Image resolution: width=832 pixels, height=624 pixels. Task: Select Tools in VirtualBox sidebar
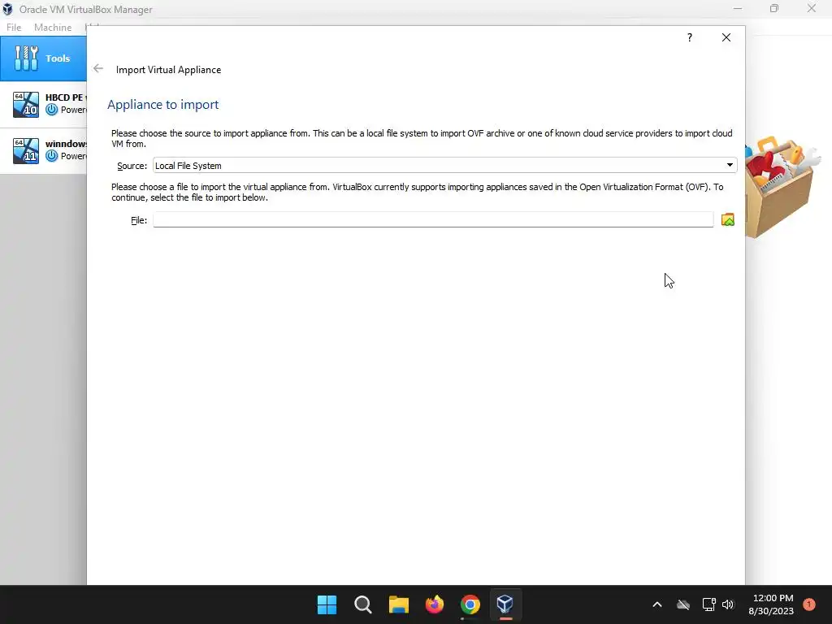pyautogui.click(x=44, y=58)
